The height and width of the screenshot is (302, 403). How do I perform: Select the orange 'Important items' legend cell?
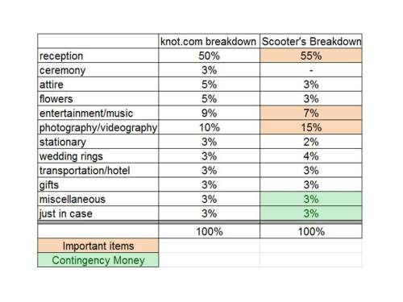point(98,246)
